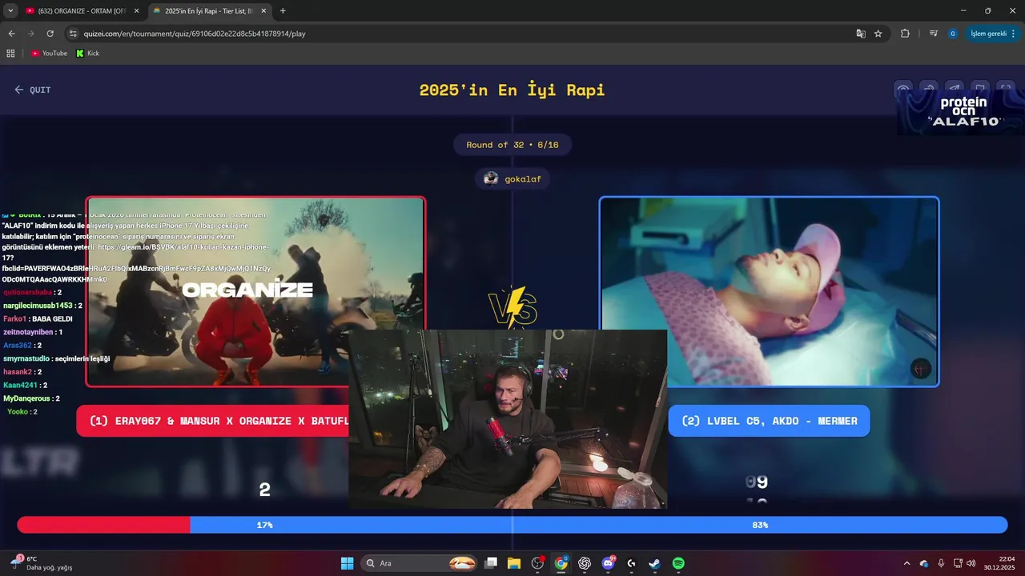
Task: Open the Windows Start menu
Action: point(347,563)
